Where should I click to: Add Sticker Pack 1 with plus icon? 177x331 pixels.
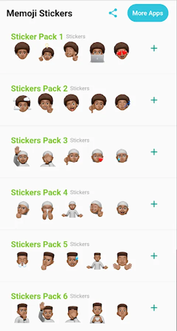coord(154,48)
